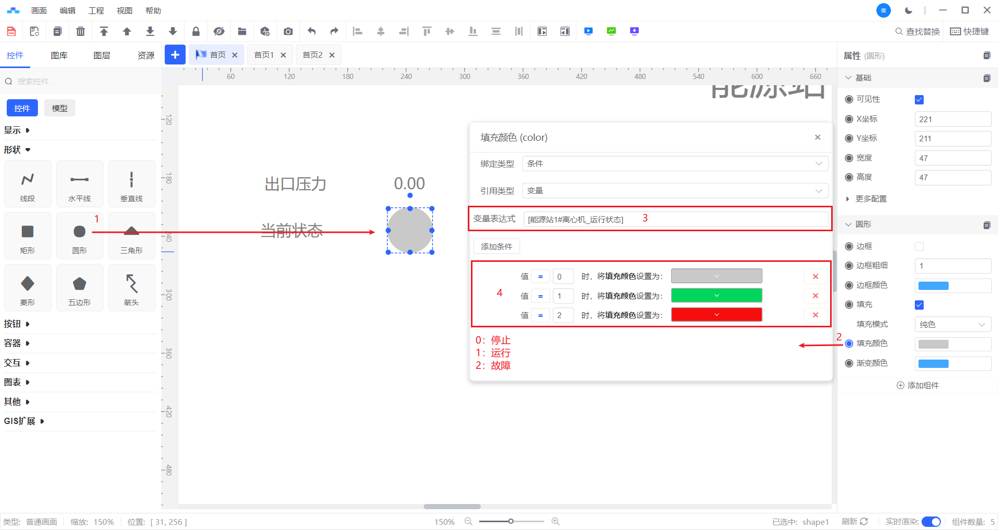Click the trash delete icon in toolbar
Screen dimensions: 998x530
81,32
